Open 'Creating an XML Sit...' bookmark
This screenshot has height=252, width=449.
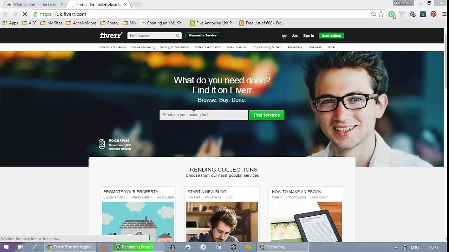tap(162, 23)
